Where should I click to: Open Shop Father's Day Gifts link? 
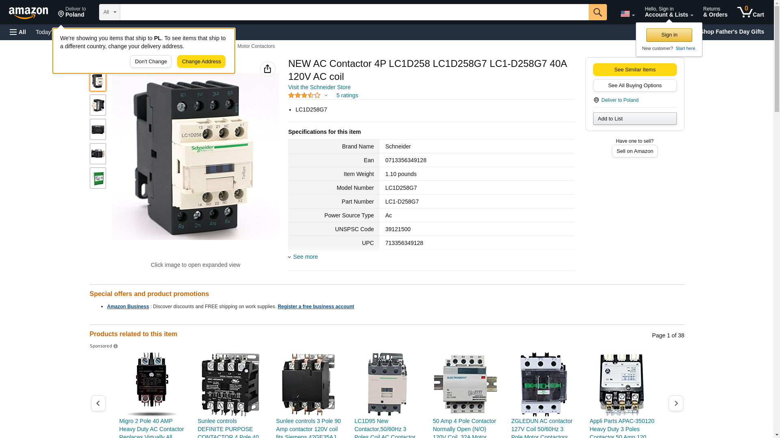pos(732,32)
